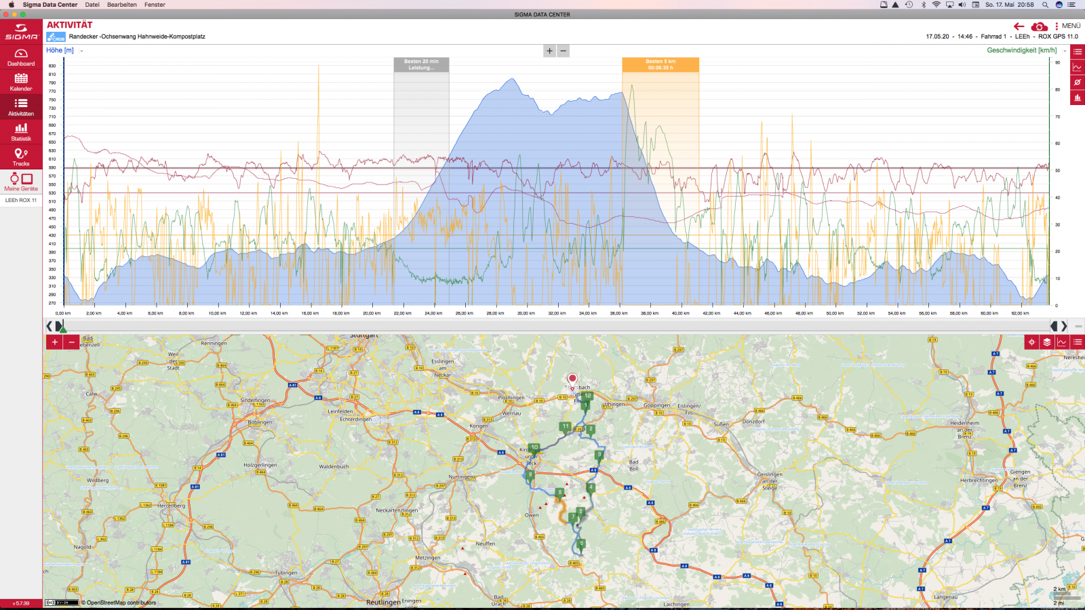Toggle average values in the chart
The height and width of the screenshot is (610, 1085).
[1078, 83]
